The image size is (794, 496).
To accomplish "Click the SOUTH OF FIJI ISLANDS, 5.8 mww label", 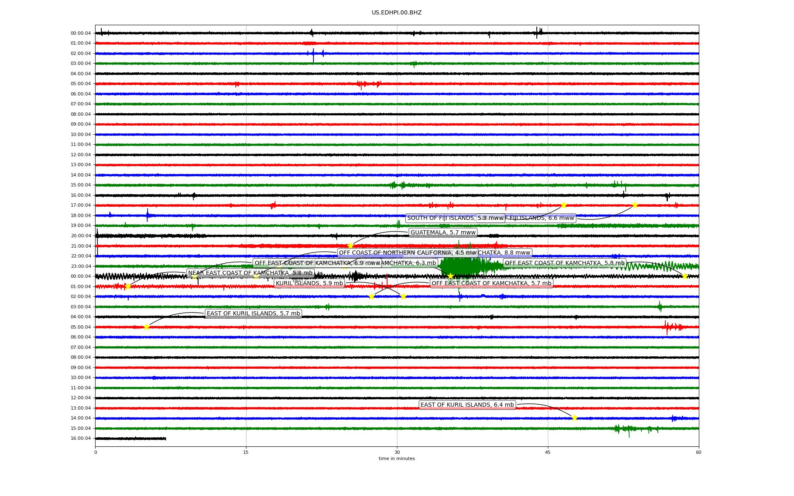I will (455, 218).
